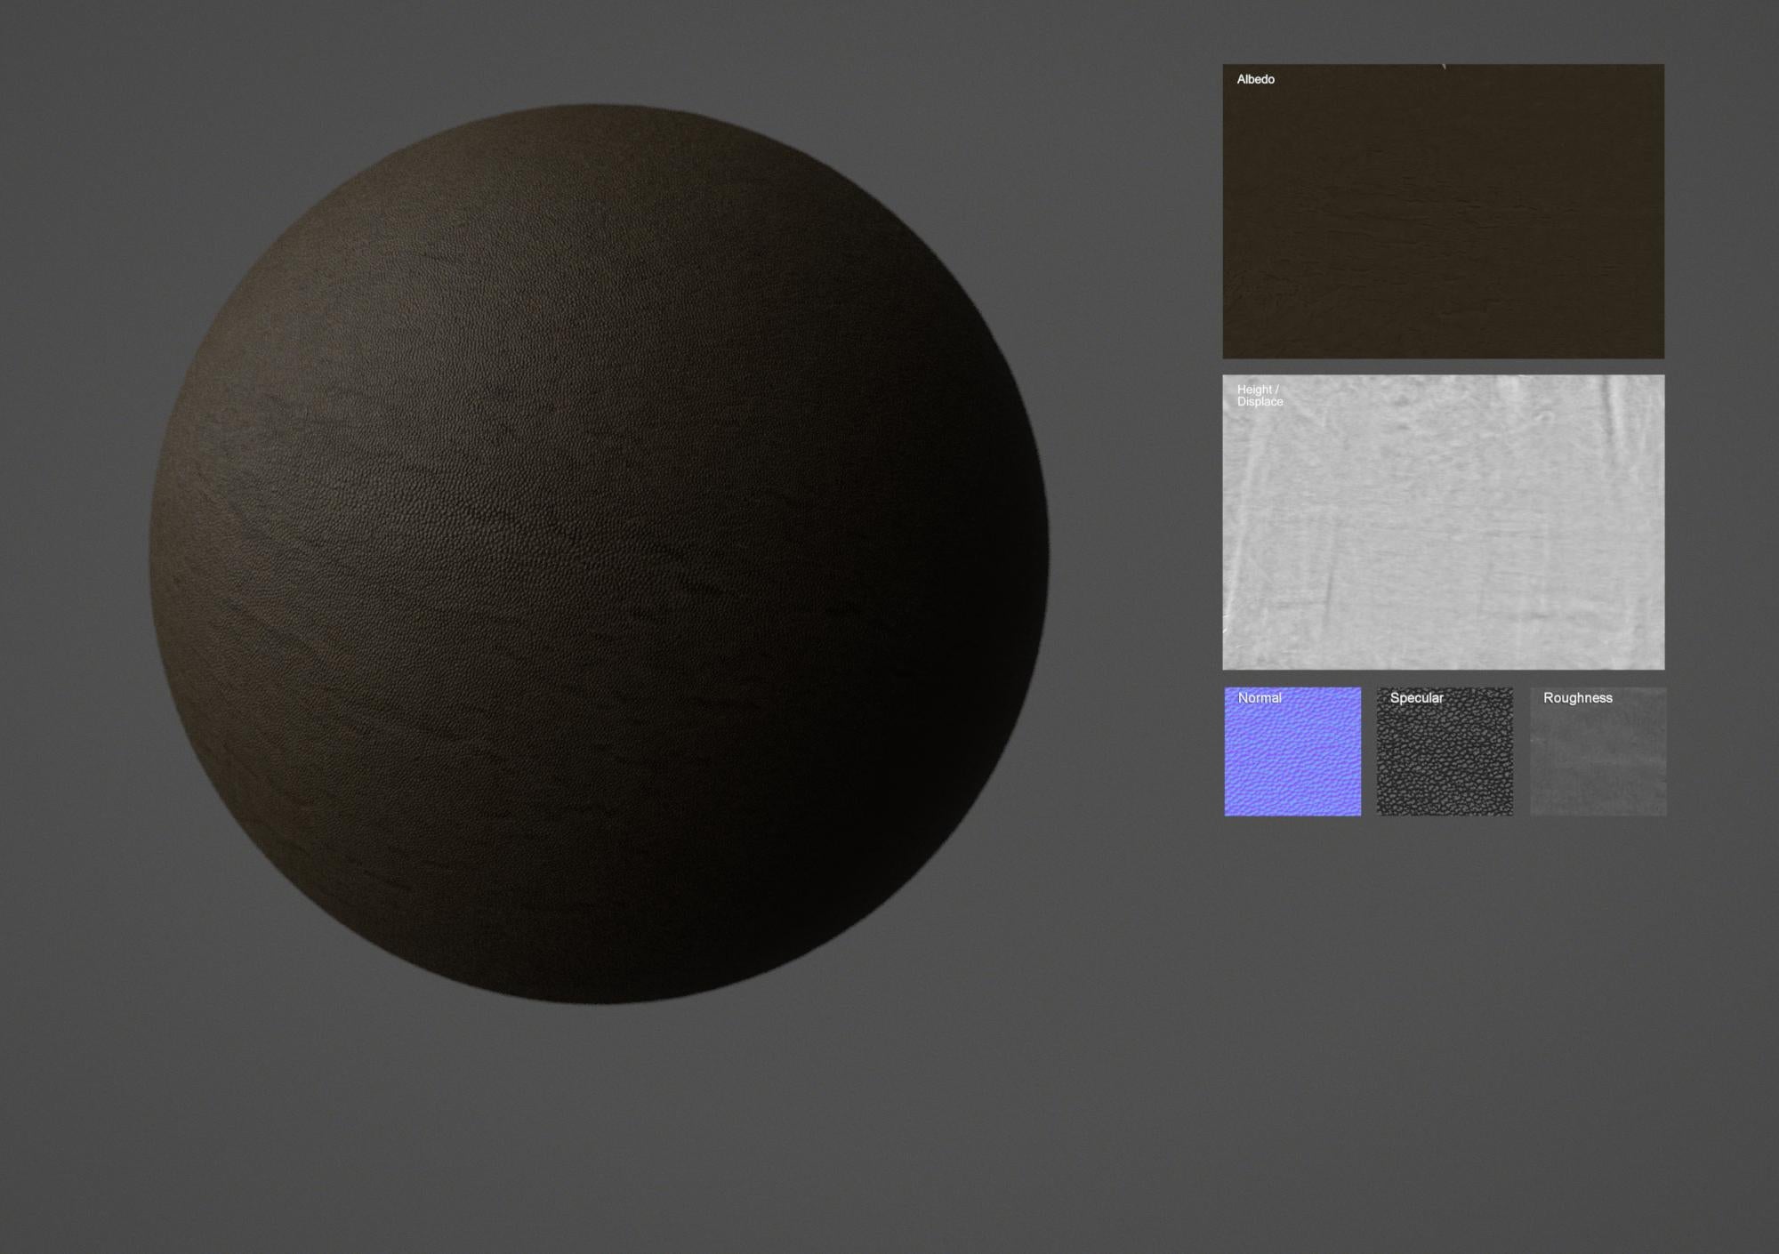This screenshot has height=1254, width=1779.
Task: Select the Roughness map thumbnail
Action: [x=1598, y=751]
